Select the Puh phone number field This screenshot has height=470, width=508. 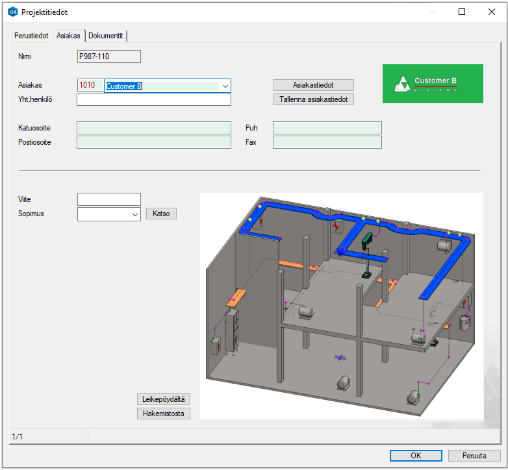327,128
